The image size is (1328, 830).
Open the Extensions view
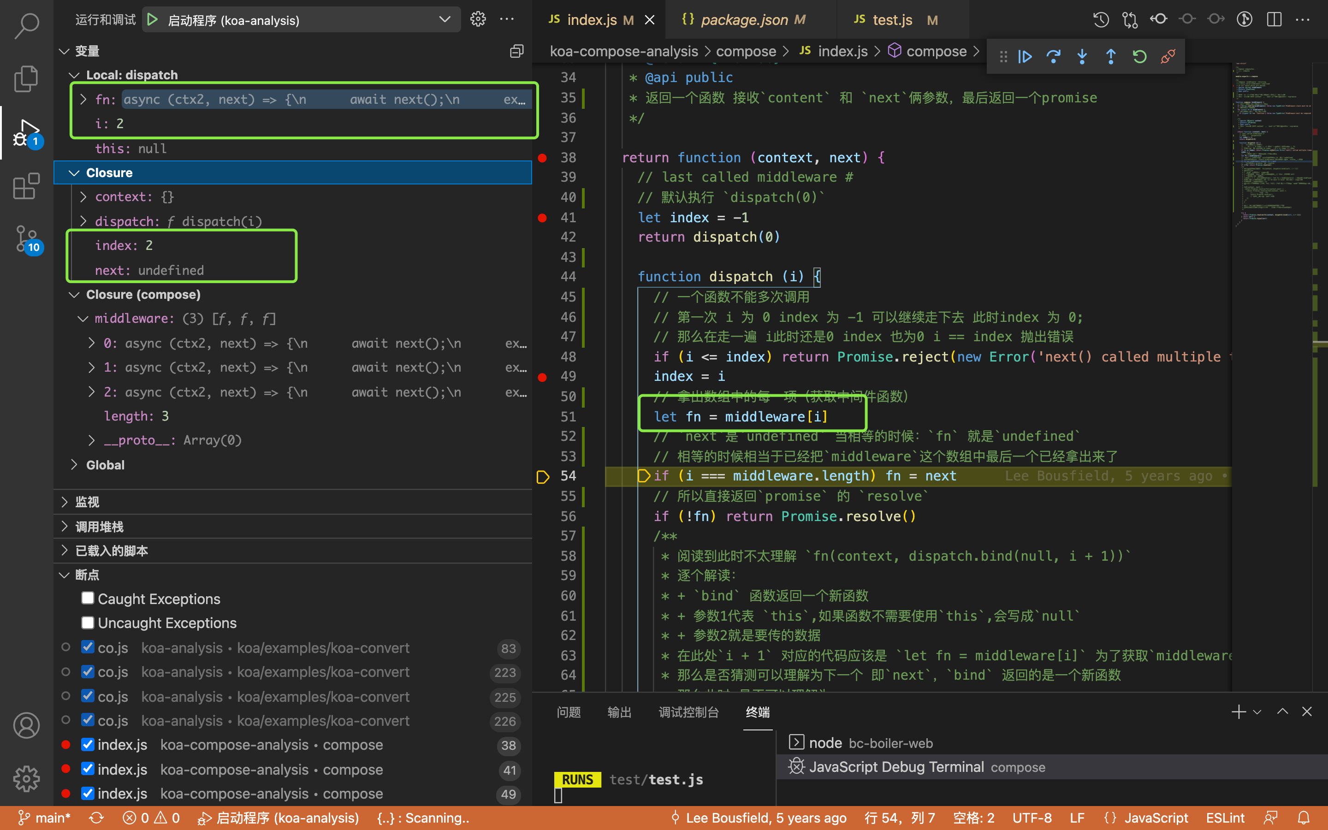(x=26, y=186)
